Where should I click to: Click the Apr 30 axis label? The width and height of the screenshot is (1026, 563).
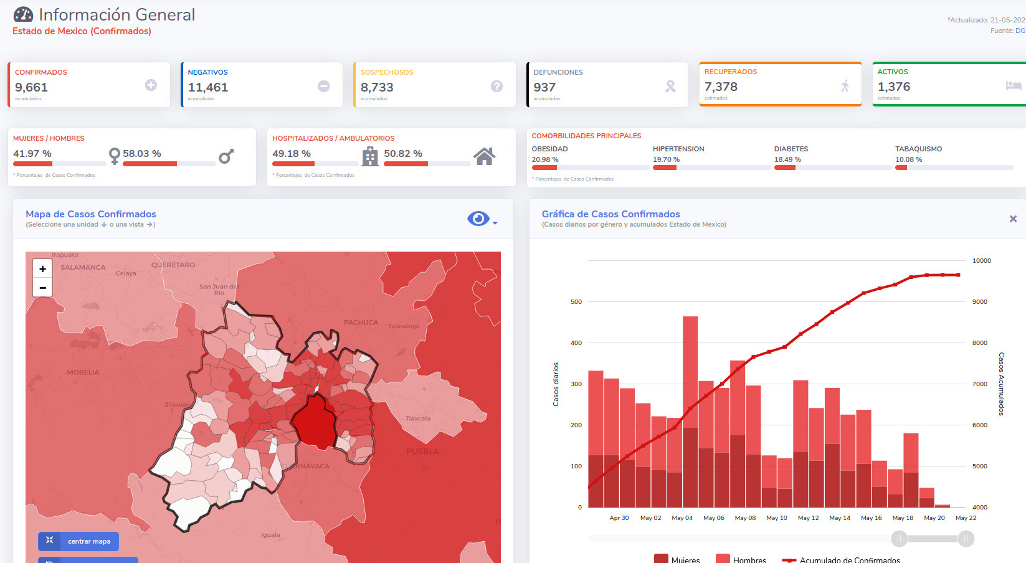click(619, 518)
